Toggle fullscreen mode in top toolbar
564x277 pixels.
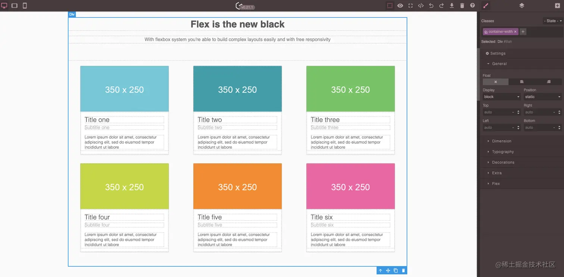point(411,6)
